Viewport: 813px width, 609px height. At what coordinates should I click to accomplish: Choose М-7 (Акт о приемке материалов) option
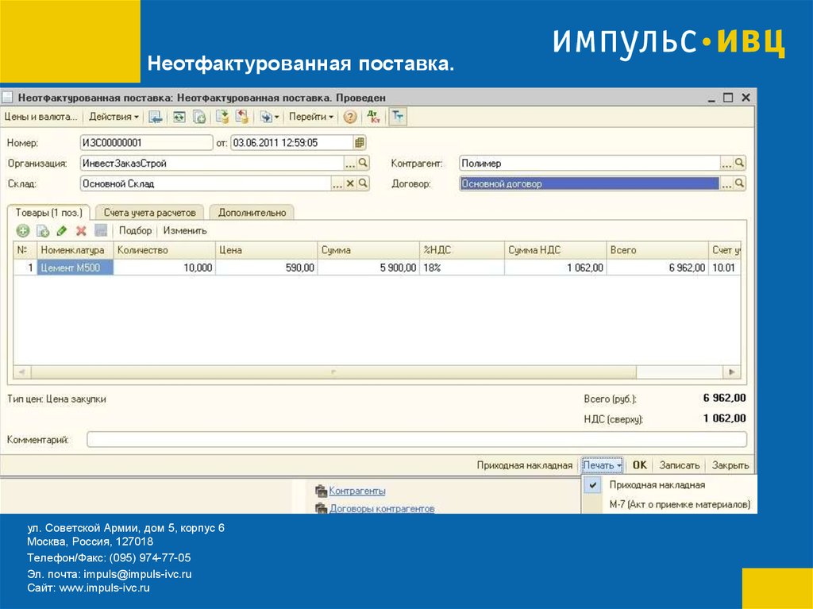pos(679,504)
